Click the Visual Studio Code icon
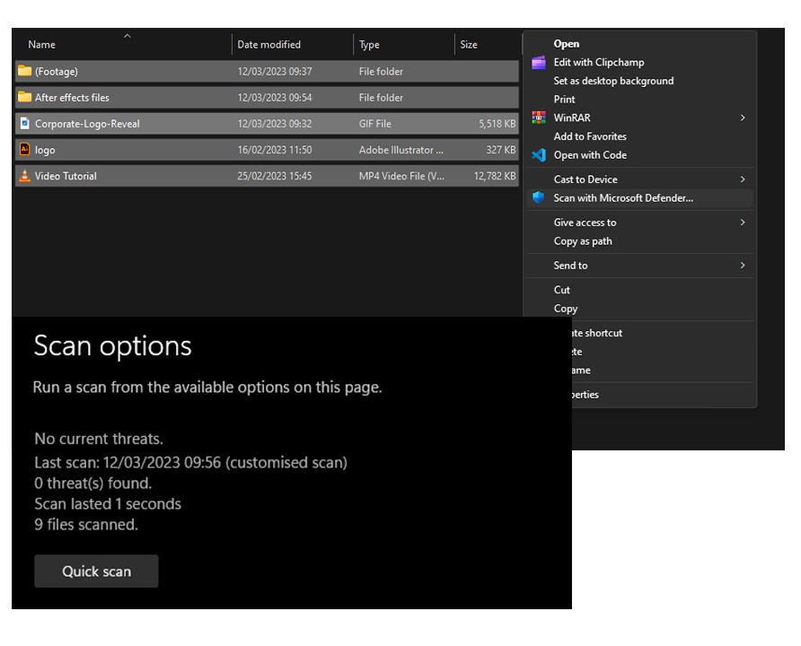The image size is (801, 646). pyautogui.click(x=539, y=155)
